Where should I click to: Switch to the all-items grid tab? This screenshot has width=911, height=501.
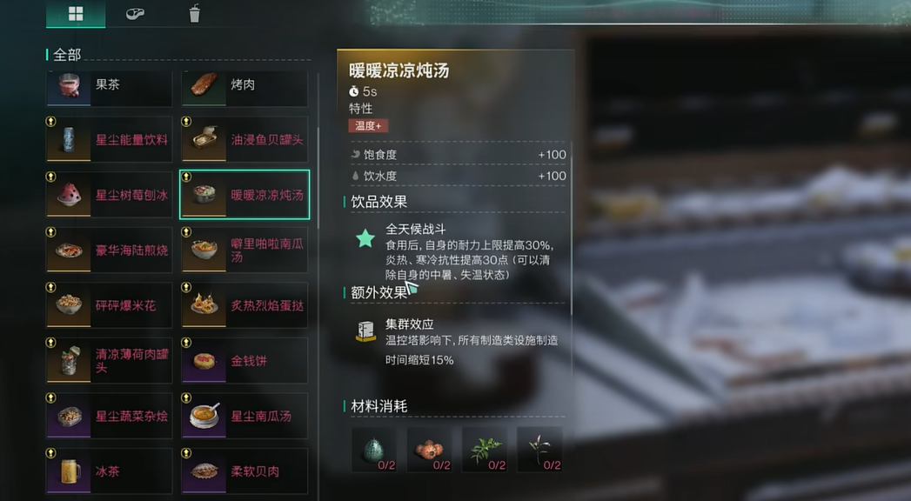coord(76,13)
